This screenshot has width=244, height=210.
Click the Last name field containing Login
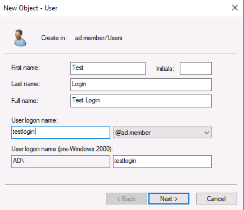pos(141,84)
